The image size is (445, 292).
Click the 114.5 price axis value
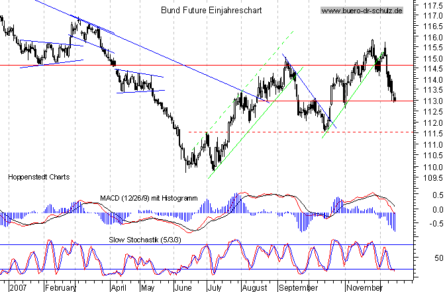(x=433, y=69)
